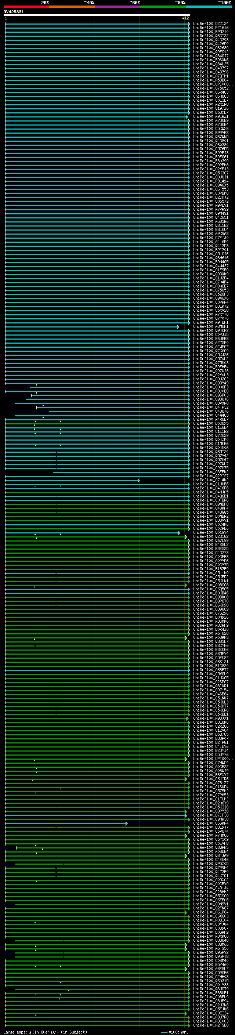The height and width of the screenshot is (1035, 235).
Task: Select hit UniRef100_B1B7E9
Action: 211,569
